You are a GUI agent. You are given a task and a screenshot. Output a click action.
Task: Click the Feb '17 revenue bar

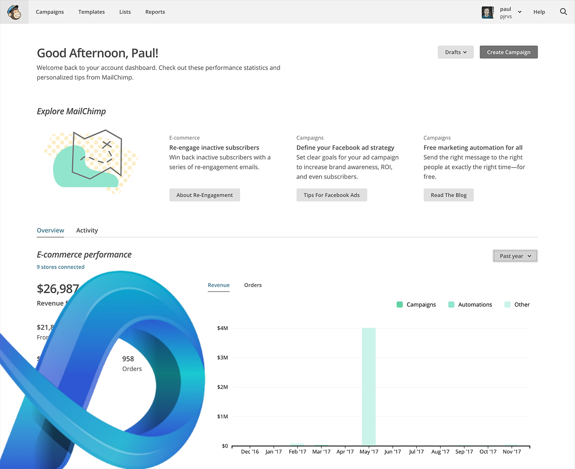[x=297, y=445]
